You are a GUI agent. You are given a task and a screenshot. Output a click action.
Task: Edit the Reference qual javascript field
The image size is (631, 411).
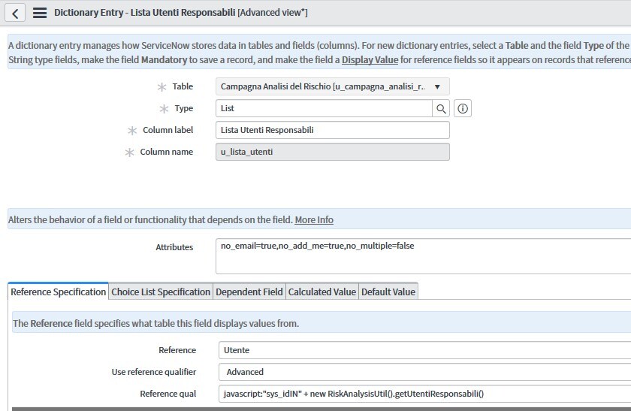coord(424,394)
